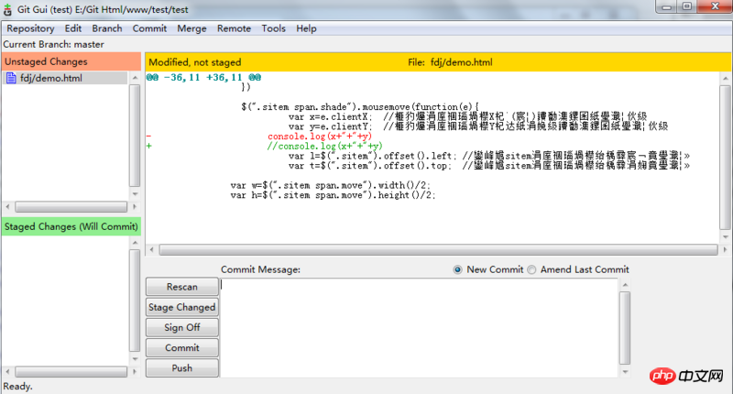Click the unstaged list scrollbar down arrow

(x=135, y=193)
